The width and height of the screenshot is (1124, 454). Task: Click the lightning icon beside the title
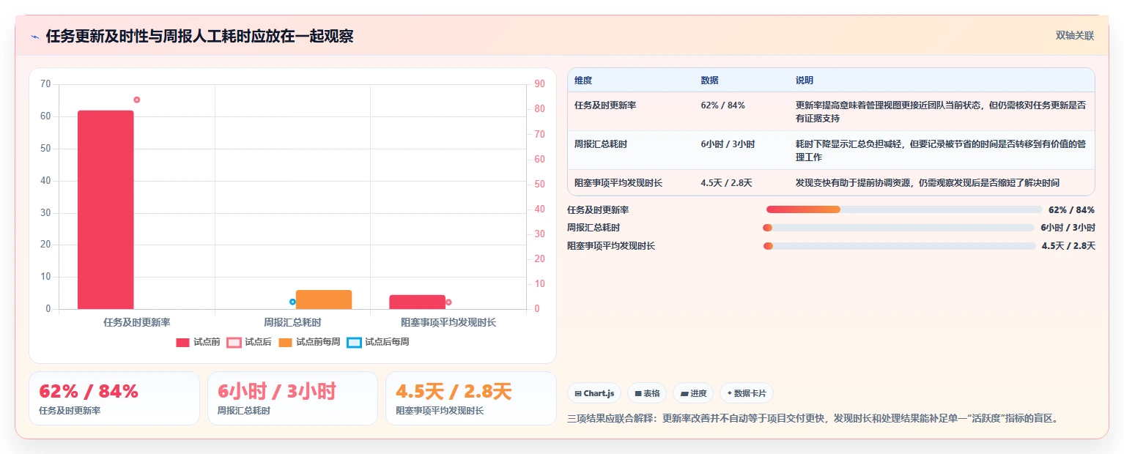(35, 37)
